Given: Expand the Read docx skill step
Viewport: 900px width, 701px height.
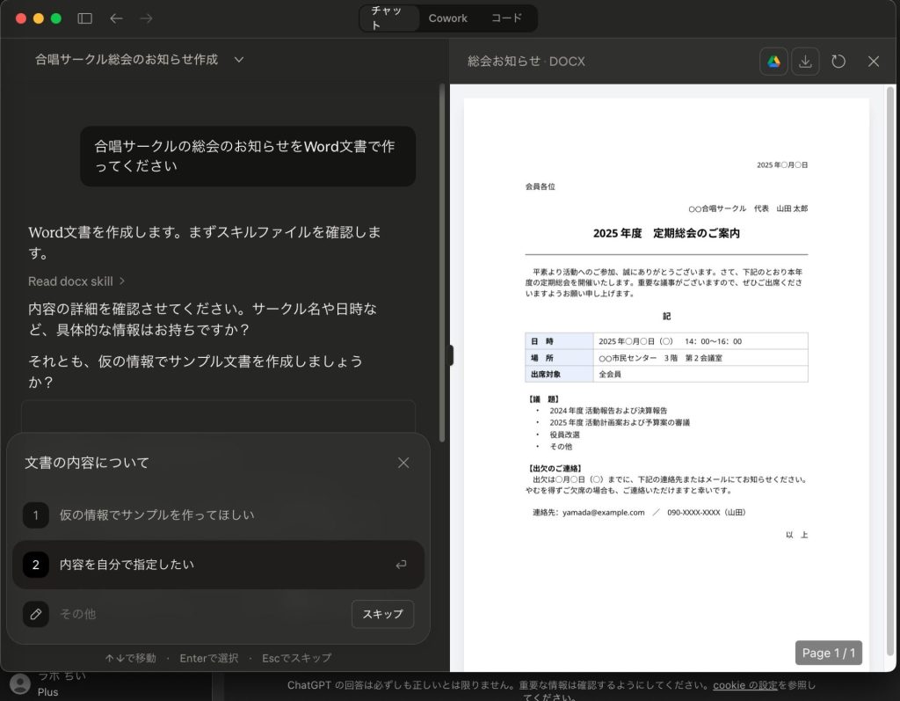Looking at the screenshot, I should pyautogui.click(x=76, y=281).
